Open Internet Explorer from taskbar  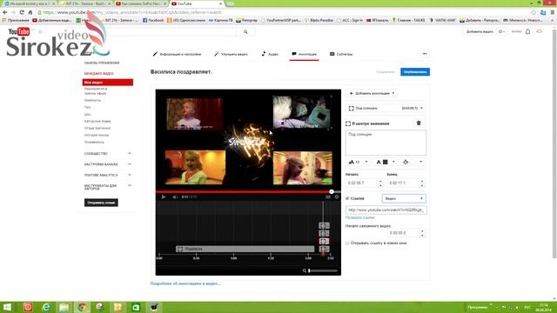point(46,307)
